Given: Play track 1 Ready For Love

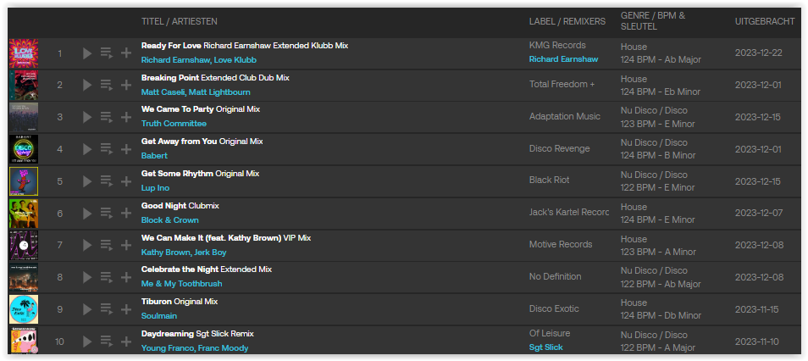Looking at the screenshot, I should [87, 53].
